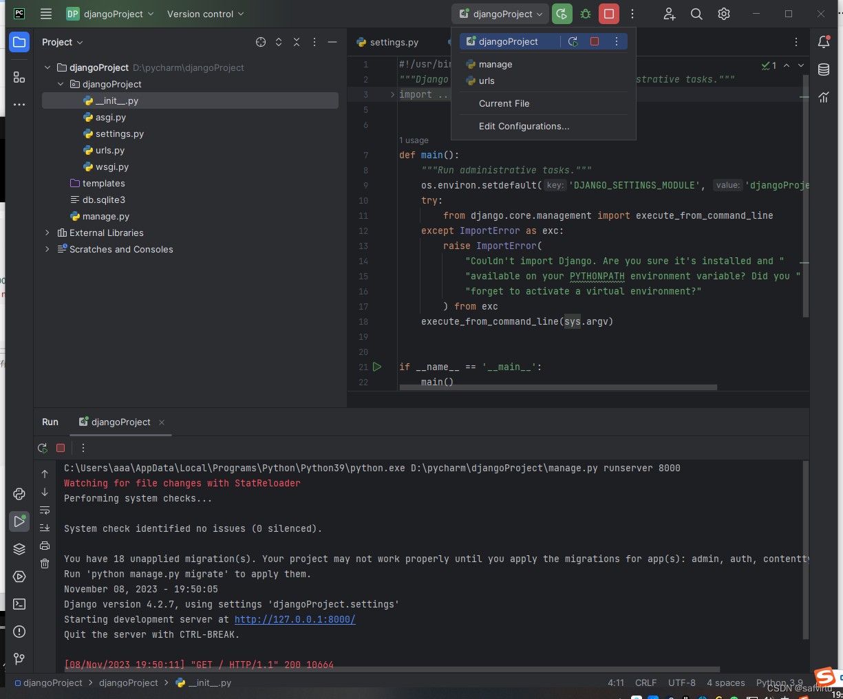Image resolution: width=843 pixels, height=699 pixels.
Task: Run main via the gutter play arrow
Action: pyautogui.click(x=377, y=367)
